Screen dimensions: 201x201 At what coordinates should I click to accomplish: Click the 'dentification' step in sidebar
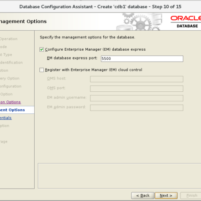pyautogui.click(x=11, y=63)
